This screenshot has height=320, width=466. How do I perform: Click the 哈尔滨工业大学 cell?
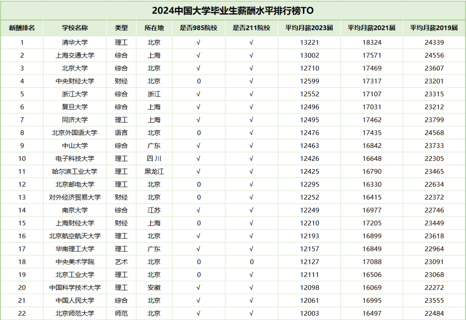pyautogui.click(x=75, y=172)
